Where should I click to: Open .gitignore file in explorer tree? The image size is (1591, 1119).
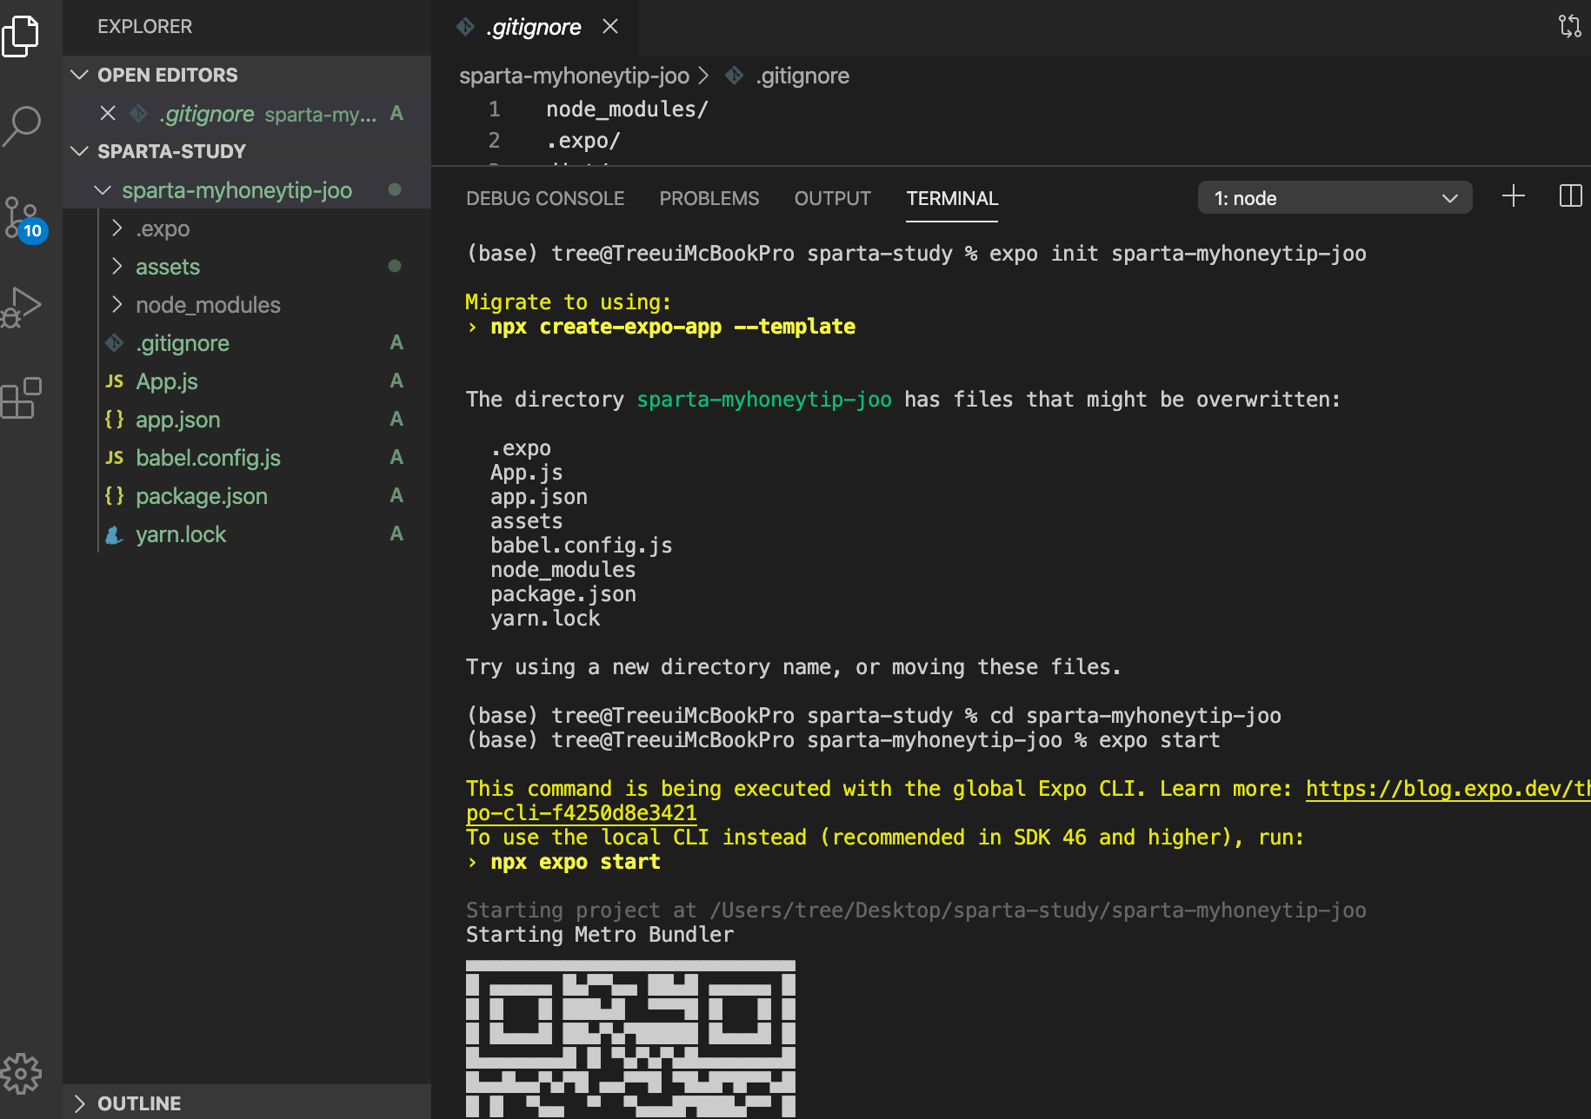pyautogui.click(x=247, y=343)
